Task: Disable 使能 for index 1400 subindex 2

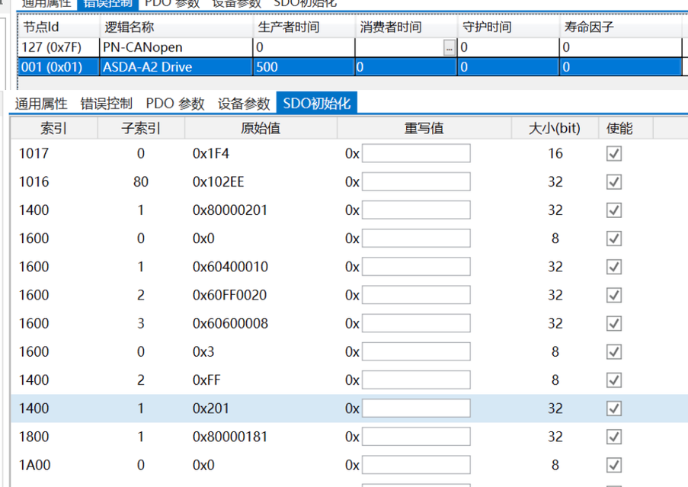Action: [x=614, y=380]
